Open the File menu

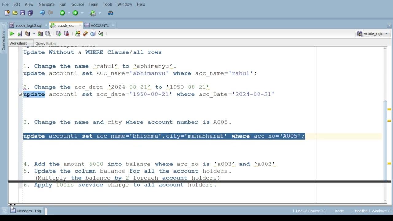[x=5, y=4]
